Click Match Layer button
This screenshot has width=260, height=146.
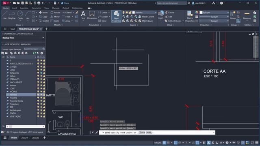tap(145, 21)
